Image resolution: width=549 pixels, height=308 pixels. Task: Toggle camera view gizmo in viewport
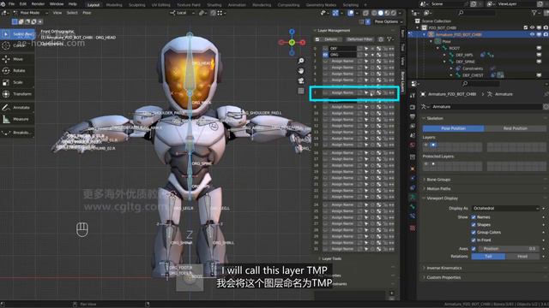tap(301, 81)
